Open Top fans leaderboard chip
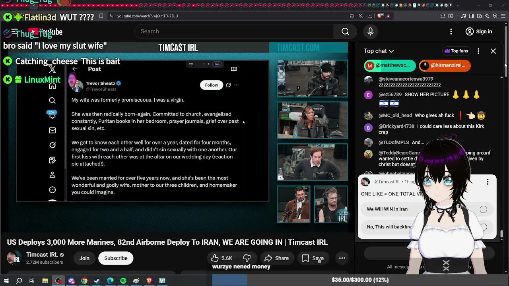Image resolution: width=509 pixels, height=286 pixels. coord(456,51)
